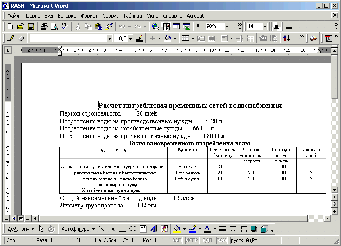Open print preview
Screen dimensions: 341x246
54,27
